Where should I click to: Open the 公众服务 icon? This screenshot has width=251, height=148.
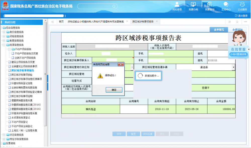click(242, 6)
